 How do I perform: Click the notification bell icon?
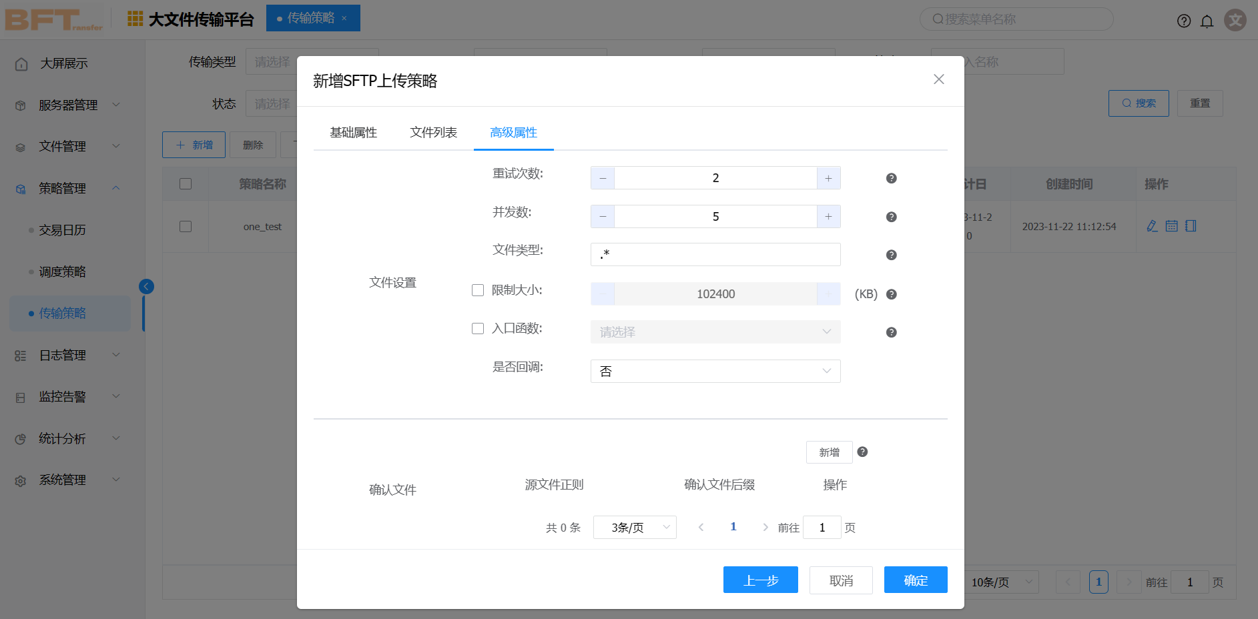click(1207, 21)
